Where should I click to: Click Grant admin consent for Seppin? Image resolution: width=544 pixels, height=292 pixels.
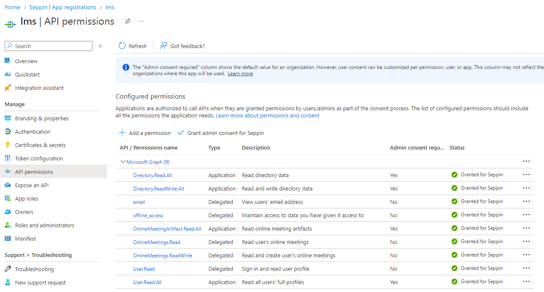(221, 133)
